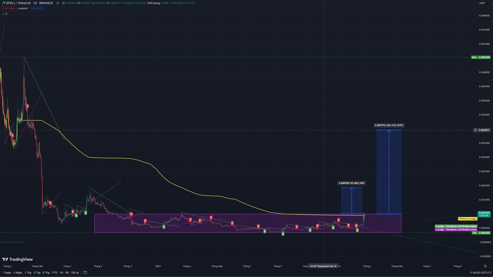
Task: Click the Tháng 11 label on time axis
Action: click(128, 266)
